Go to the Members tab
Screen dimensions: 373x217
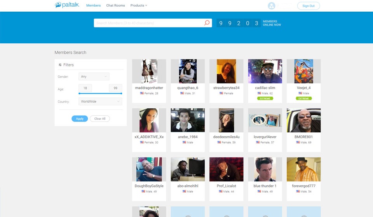click(x=93, y=6)
